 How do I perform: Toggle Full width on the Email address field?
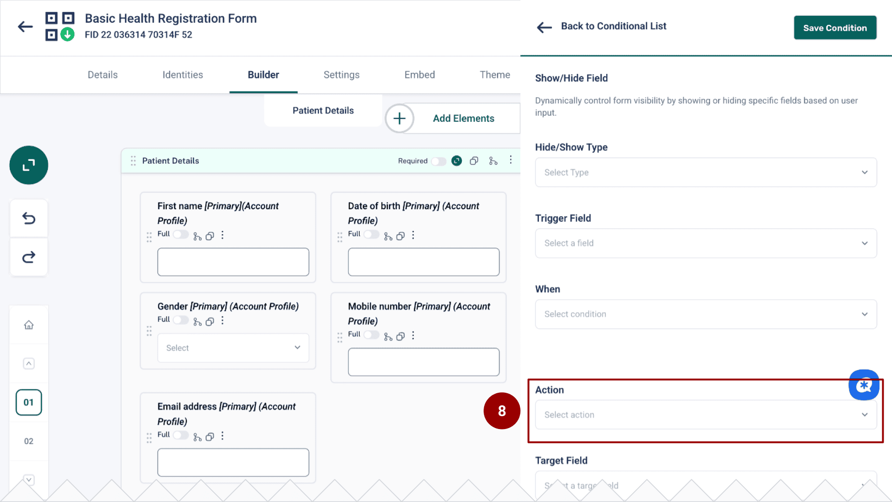coord(181,435)
